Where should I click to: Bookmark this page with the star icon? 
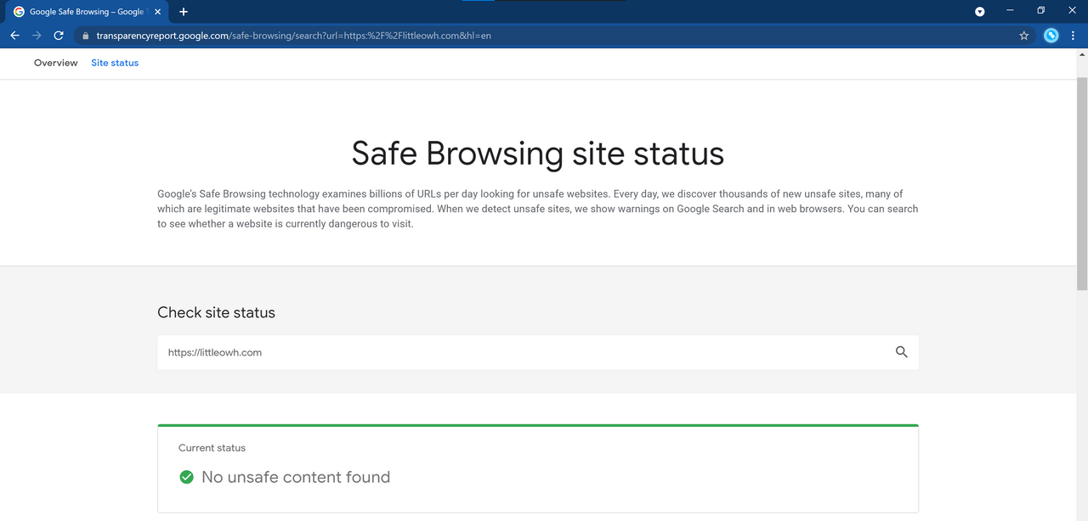(x=1024, y=36)
